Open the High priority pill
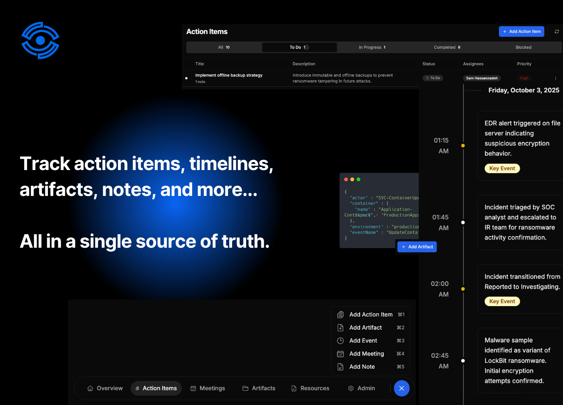The width and height of the screenshot is (563, 405). click(524, 78)
